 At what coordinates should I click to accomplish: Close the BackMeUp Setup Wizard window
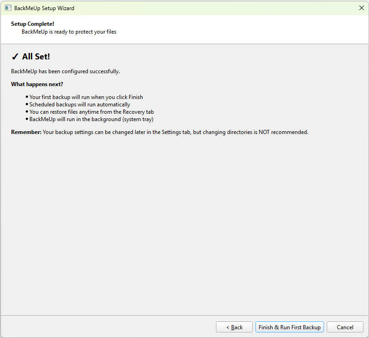361,8
